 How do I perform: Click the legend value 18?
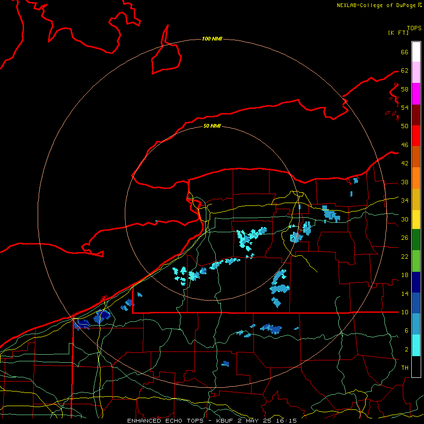pos(405,275)
